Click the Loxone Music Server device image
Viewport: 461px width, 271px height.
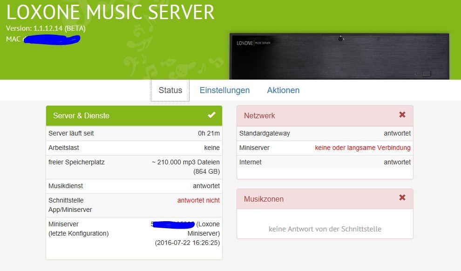tap(339, 56)
